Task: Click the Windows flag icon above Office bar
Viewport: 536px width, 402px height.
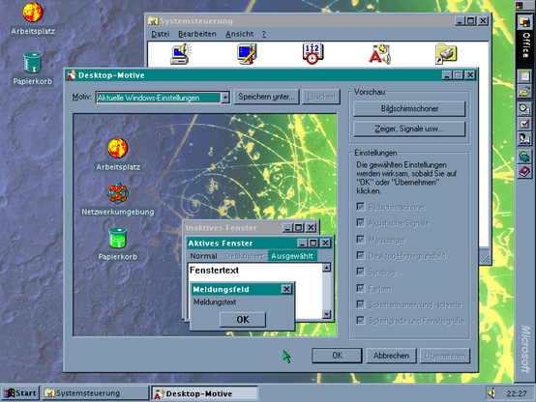Action: (520, 6)
